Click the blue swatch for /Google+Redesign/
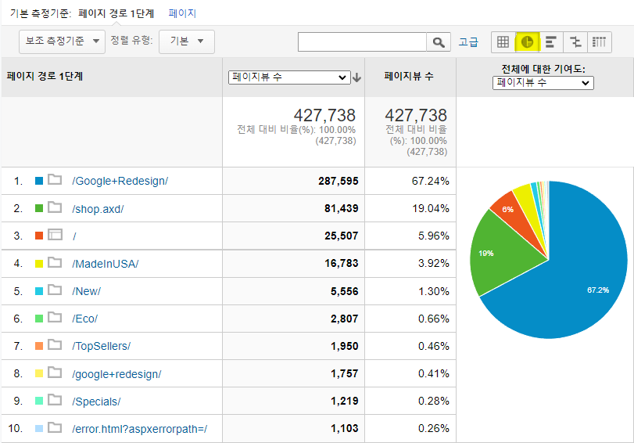 coord(39,181)
